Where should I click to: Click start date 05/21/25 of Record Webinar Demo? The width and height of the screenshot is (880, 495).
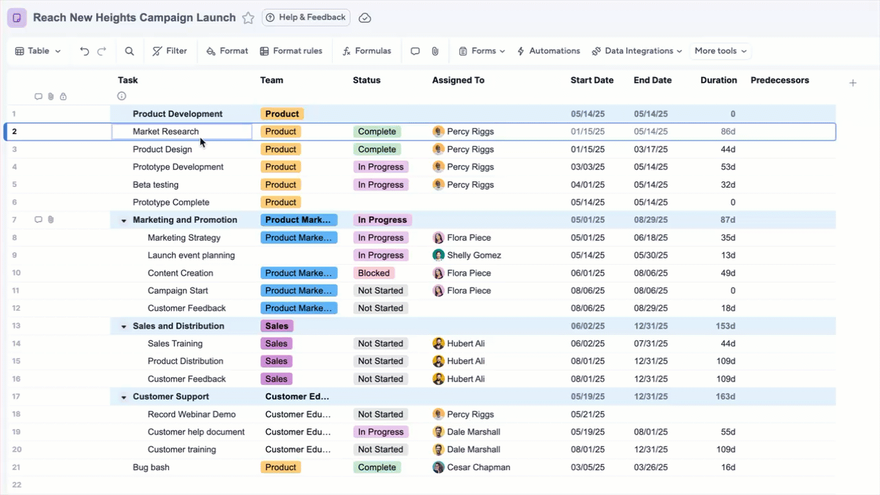[x=588, y=415]
